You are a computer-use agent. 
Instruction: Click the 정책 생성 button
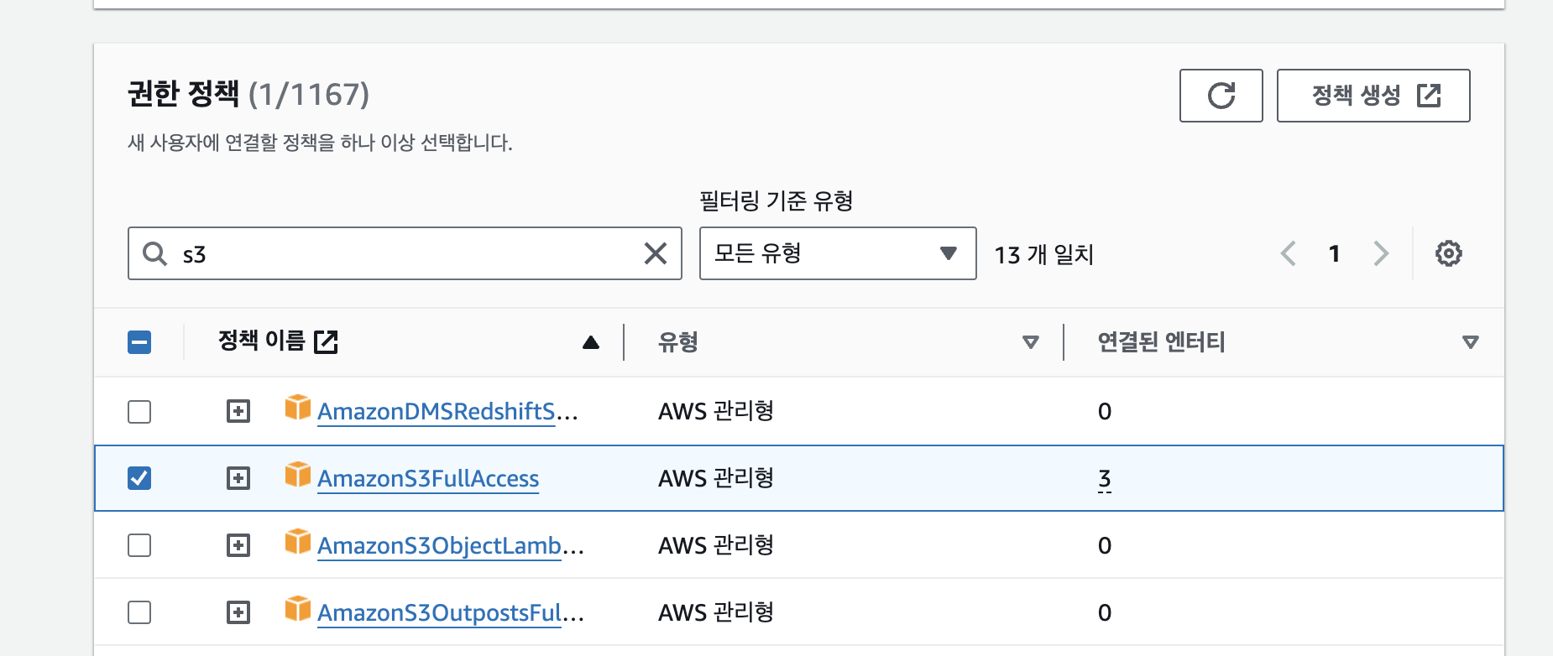pyautogui.click(x=1373, y=96)
